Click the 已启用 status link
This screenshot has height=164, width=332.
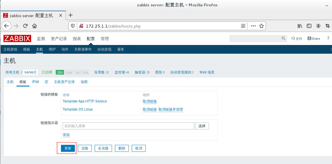(x=47, y=72)
